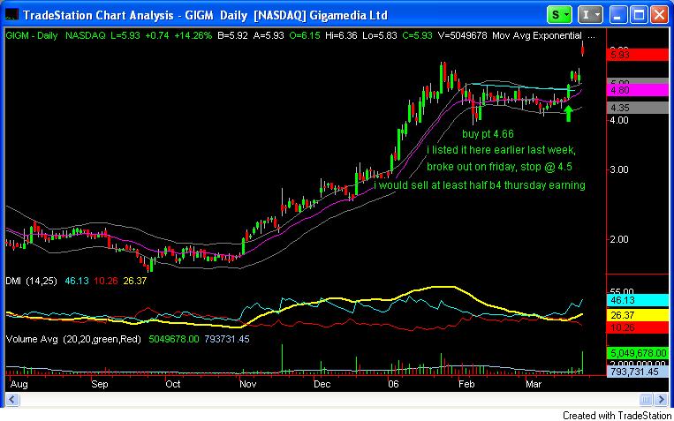Click cyan 46.13 value beside DMI label
Image resolution: width=674 pixels, height=421 pixels.
pos(78,282)
